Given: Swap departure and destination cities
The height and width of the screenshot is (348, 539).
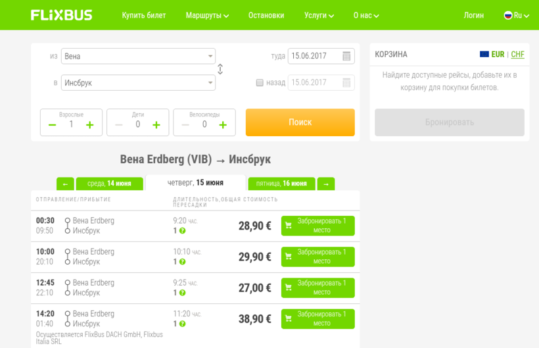Looking at the screenshot, I should point(220,69).
